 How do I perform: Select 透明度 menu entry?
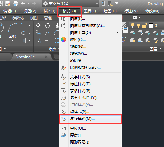[90, 61]
